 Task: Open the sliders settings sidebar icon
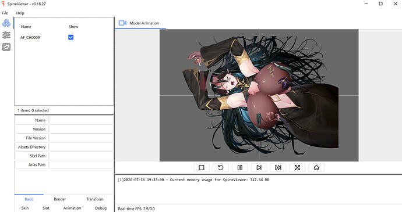click(x=6, y=35)
